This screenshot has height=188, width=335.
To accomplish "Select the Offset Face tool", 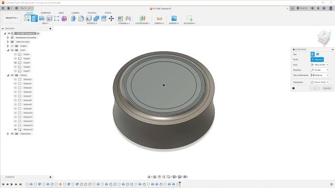I will [104, 19].
